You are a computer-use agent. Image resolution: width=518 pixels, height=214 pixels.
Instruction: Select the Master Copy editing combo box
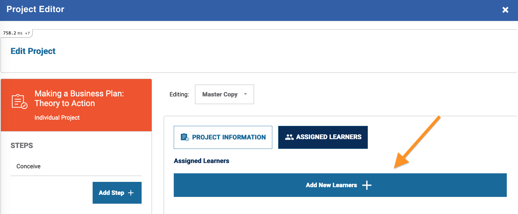click(x=224, y=94)
